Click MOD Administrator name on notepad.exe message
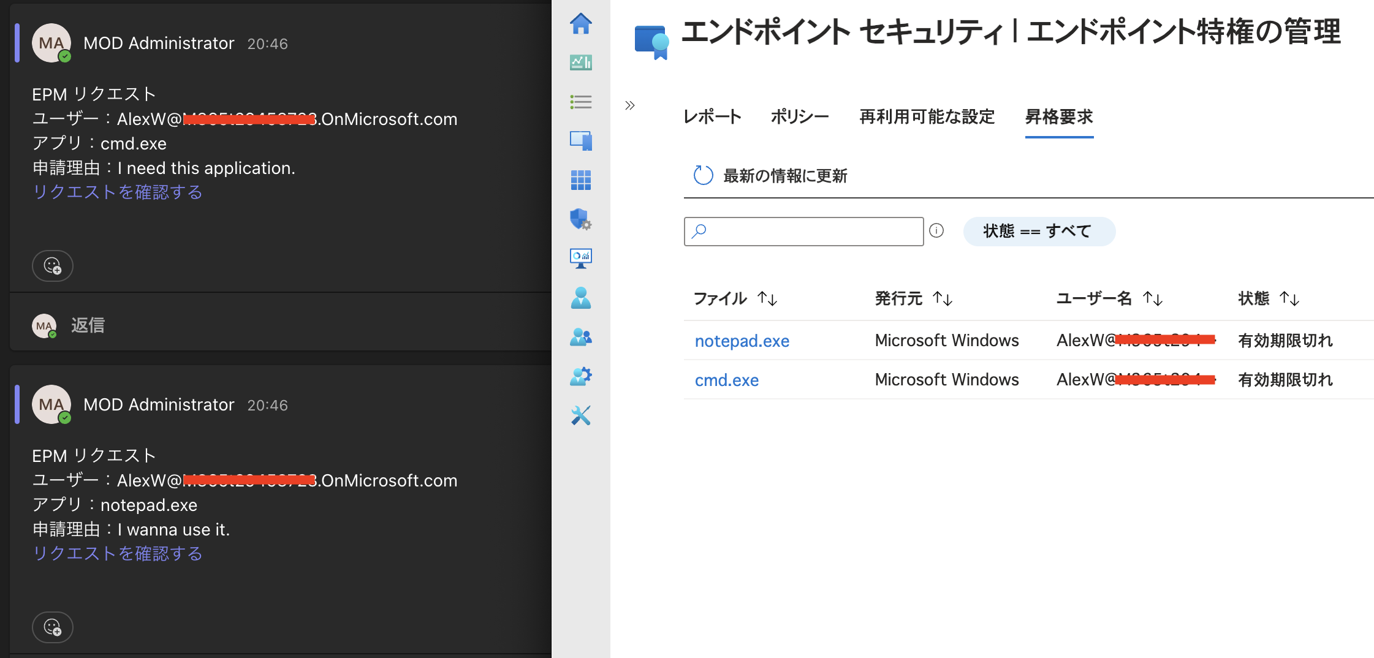 (x=159, y=405)
